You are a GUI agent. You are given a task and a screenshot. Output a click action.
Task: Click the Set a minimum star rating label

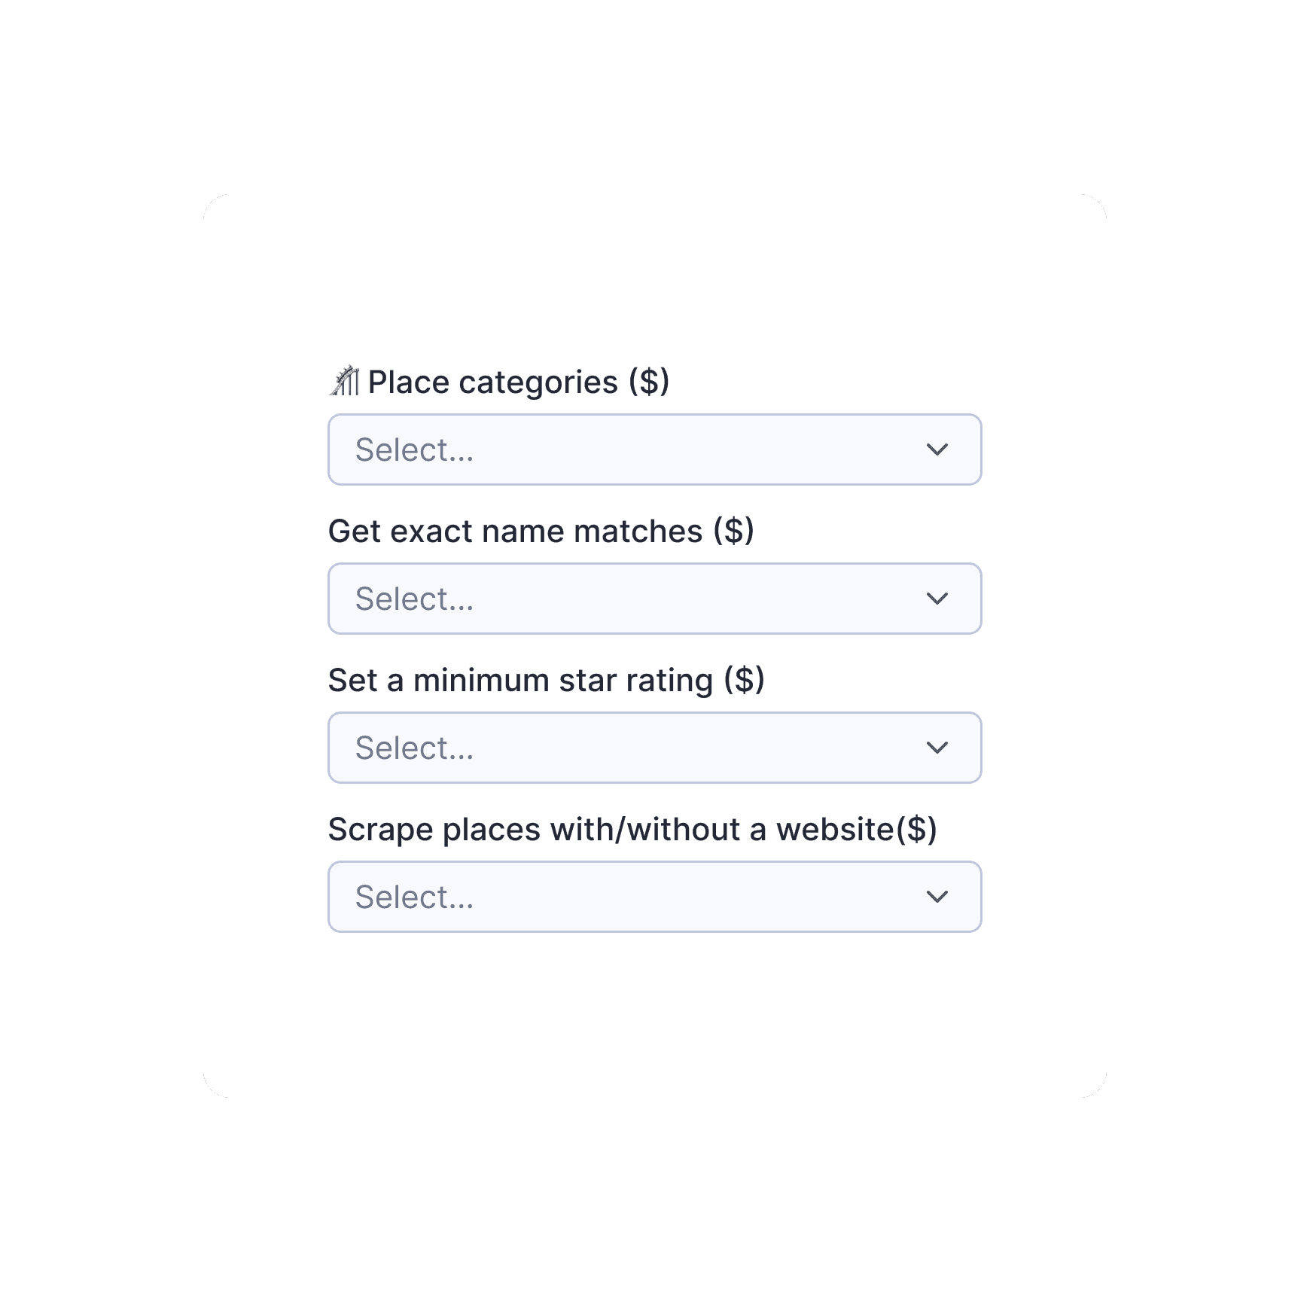click(520, 681)
